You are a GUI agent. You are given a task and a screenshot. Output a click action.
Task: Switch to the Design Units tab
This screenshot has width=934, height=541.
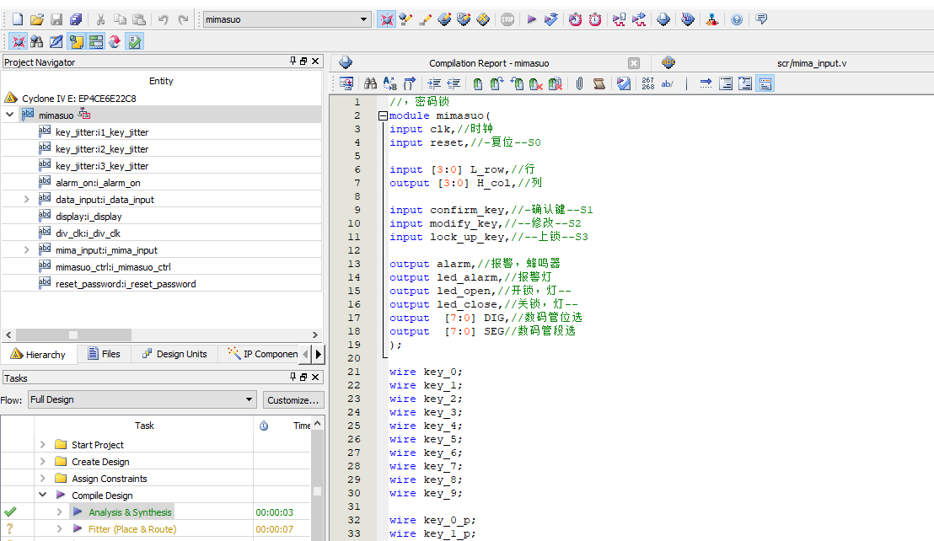coord(174,354)
